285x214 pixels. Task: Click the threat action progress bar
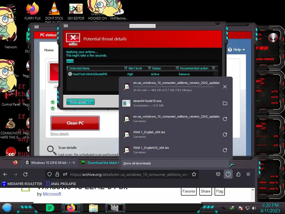pyautogui.click(x=142, y=61)
